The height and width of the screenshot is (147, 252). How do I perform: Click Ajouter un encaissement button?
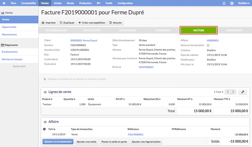pos(58,141)
